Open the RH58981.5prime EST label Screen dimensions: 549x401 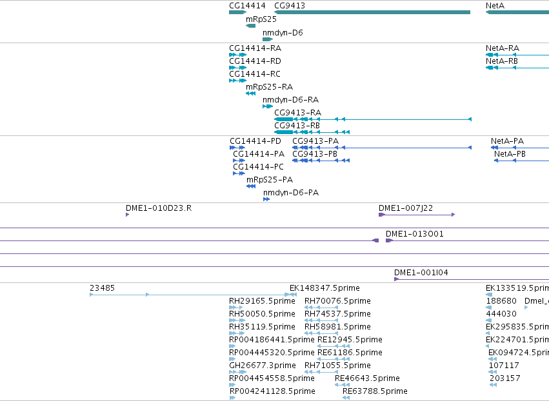click(337, 327)
